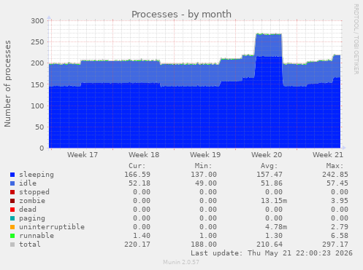The height and width of the screenshot is (270, 363).
Task: Click idle average value 51.86
Action: [x=272, y=183]
